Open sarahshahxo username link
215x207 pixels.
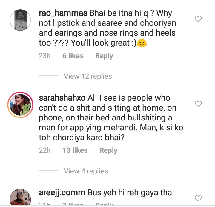click(62, 98)
